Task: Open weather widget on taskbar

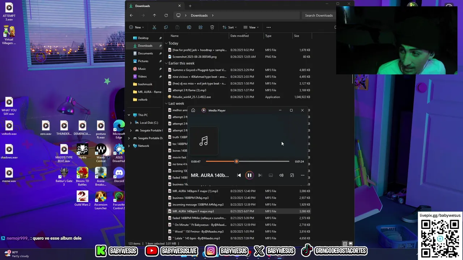Action: click(x=16, y=254)
